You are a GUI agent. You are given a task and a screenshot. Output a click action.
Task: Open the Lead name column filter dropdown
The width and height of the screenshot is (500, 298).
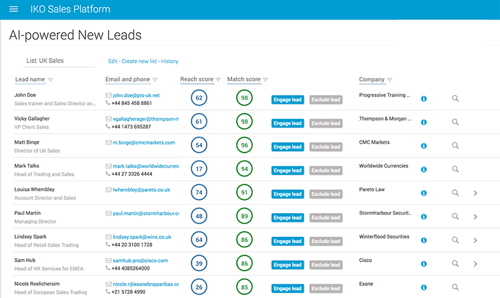51,80
